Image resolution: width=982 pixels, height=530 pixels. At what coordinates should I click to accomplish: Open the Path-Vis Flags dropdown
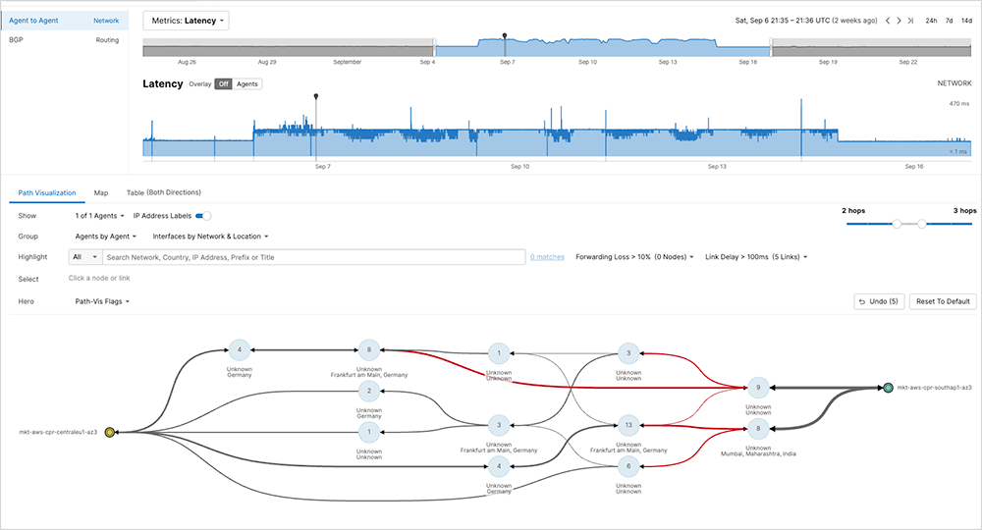102,301
